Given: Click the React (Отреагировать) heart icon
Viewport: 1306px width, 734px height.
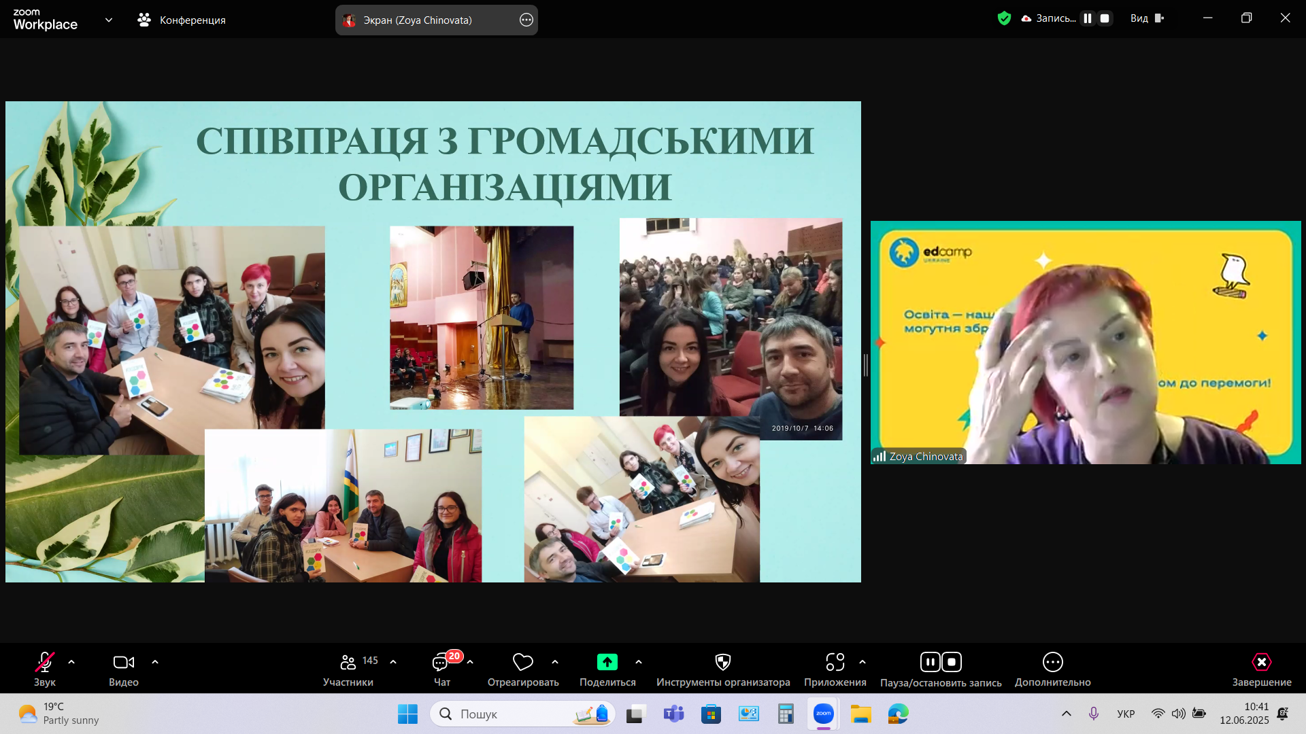Looking at the screenshot, I should [x=522, y=663].
